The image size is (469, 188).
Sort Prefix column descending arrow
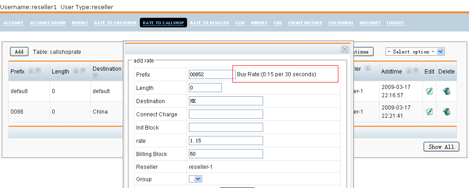pos(38,71)
